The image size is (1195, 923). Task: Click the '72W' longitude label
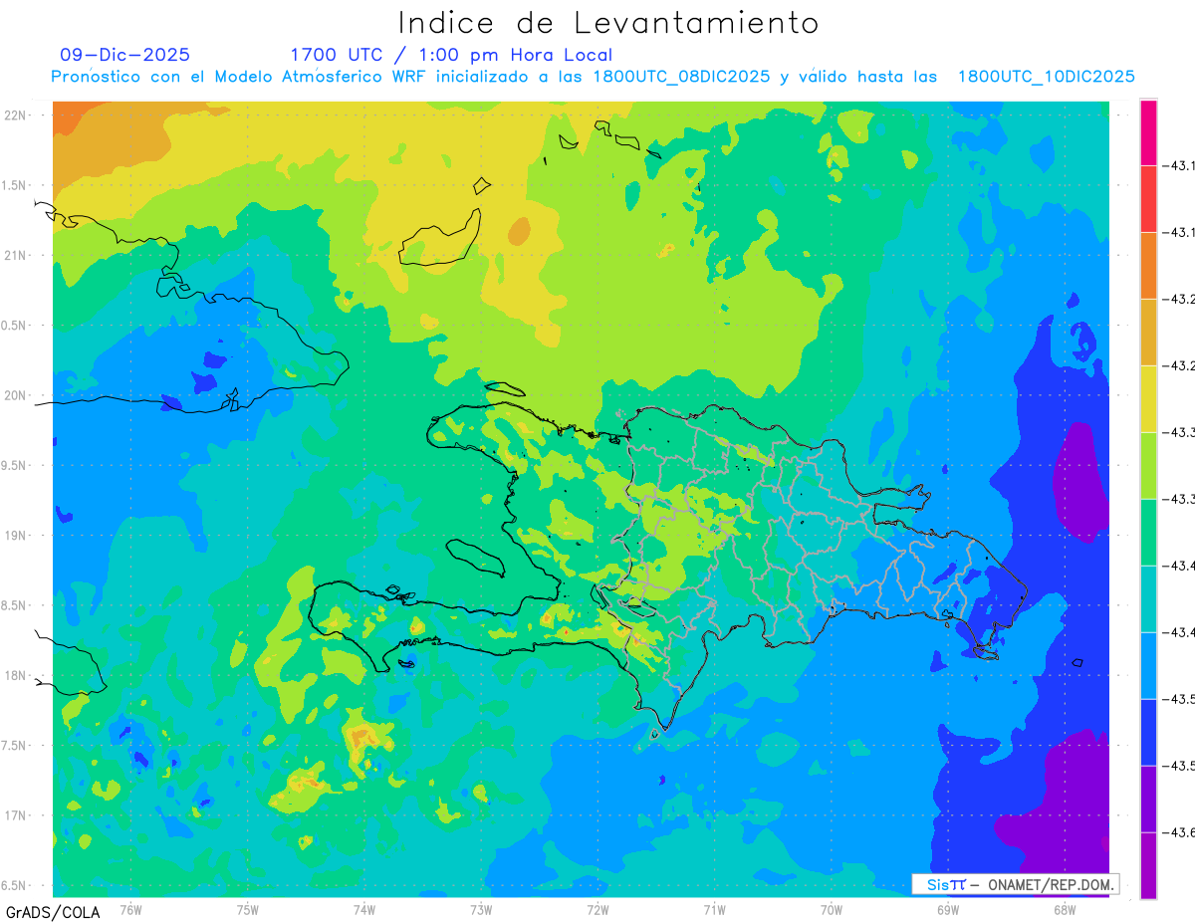click(597, 909)
